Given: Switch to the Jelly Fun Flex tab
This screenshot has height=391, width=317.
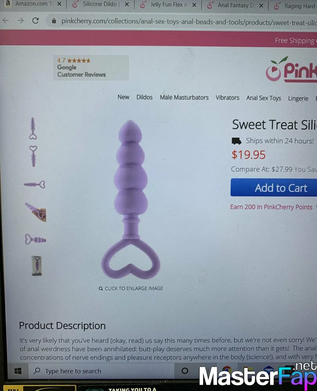Looking at the screenshot, I should click(x=165, y=5).
